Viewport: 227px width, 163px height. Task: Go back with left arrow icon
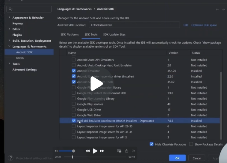tap(217, 9)
